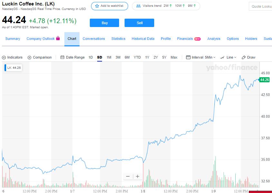Open the Company Outlook premium section

[x=43, y=39]
